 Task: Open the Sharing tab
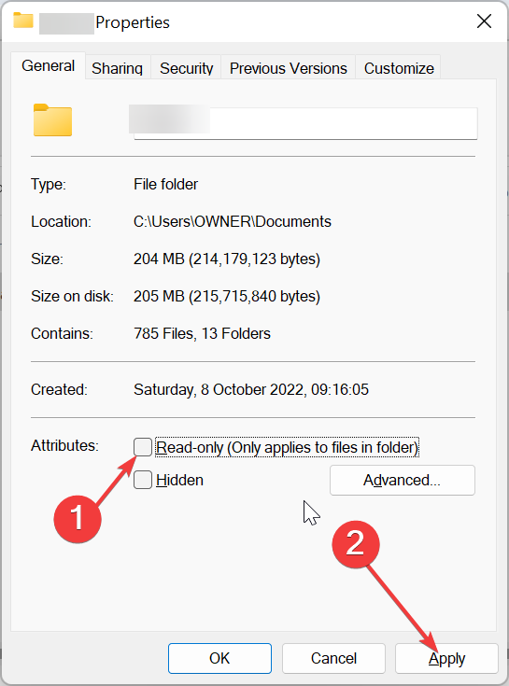point(118,68)
